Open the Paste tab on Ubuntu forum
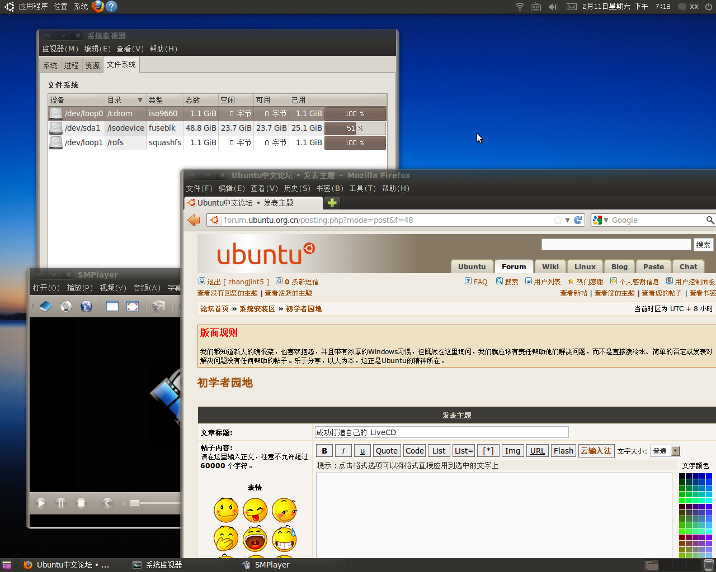The image size is (716, 572). (653, 266)
